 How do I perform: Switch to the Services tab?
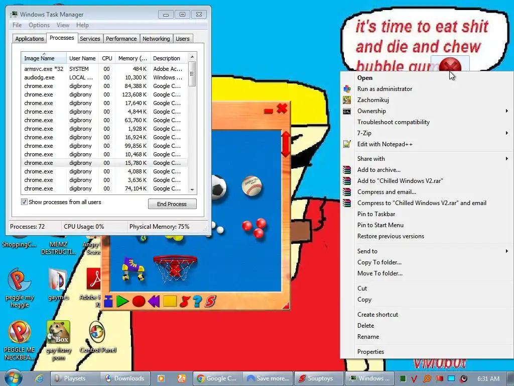90,39
